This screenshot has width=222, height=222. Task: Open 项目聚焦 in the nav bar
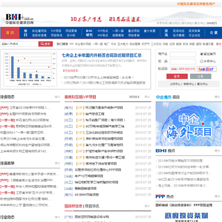pyautogui.click(x=71, y=31)
